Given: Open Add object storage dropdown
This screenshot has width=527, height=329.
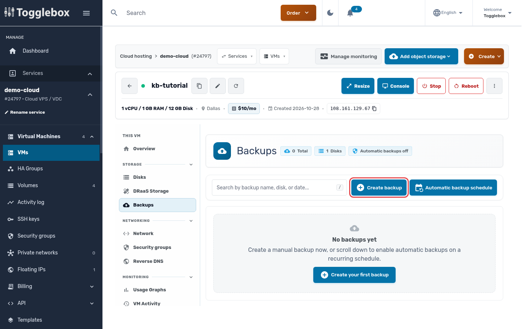Looking at the screenshot, I should pos(421,56).
